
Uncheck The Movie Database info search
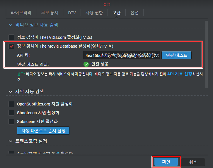click(11, 46)
